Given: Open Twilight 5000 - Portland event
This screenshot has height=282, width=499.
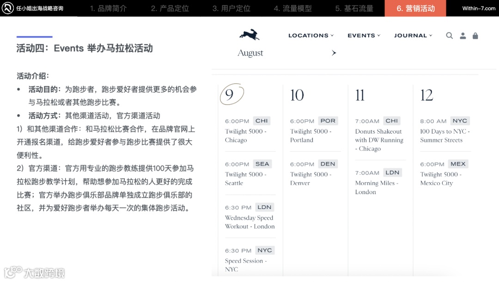Looking at the screenshot, I should [310, 135].
